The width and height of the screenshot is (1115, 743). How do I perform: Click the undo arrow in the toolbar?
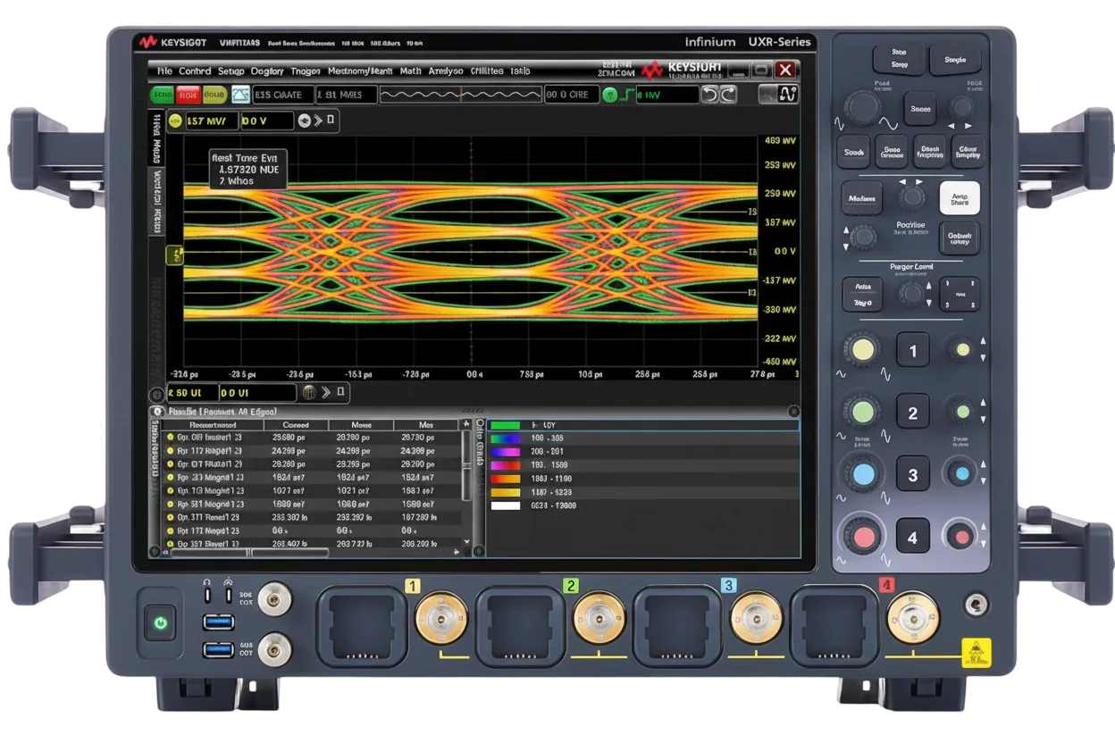pos(709,95)
